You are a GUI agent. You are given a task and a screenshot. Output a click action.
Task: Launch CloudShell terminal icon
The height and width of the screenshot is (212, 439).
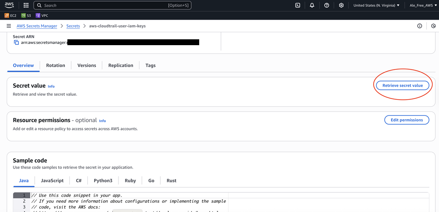coord(298,5)
